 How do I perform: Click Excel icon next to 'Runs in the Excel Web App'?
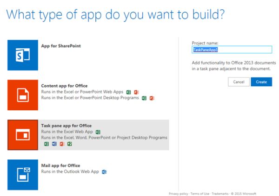pyautogui.click(x=98, y=132)
